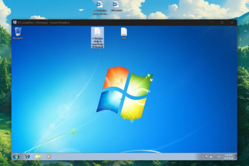Open the network tray icon in the VM

pos(211,157)
